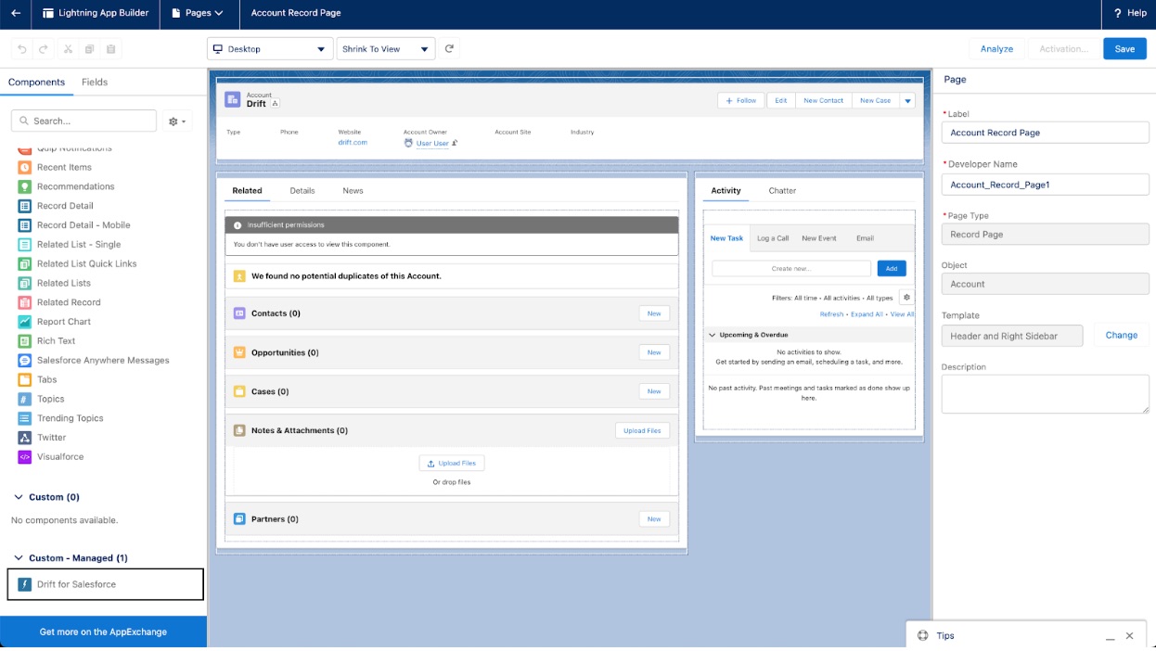This screenshot has height=651, width=1156.
Task: Pick the Trending Topics component icon
Action: click(x=25, y=418)
